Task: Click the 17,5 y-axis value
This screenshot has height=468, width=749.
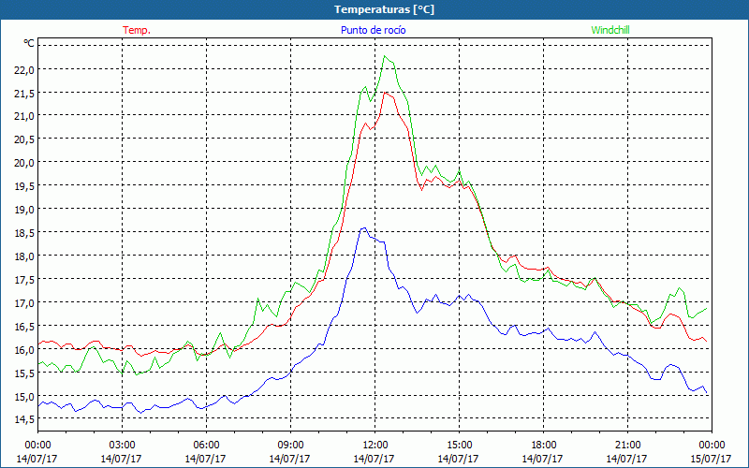Action: [x=25, y=280]
